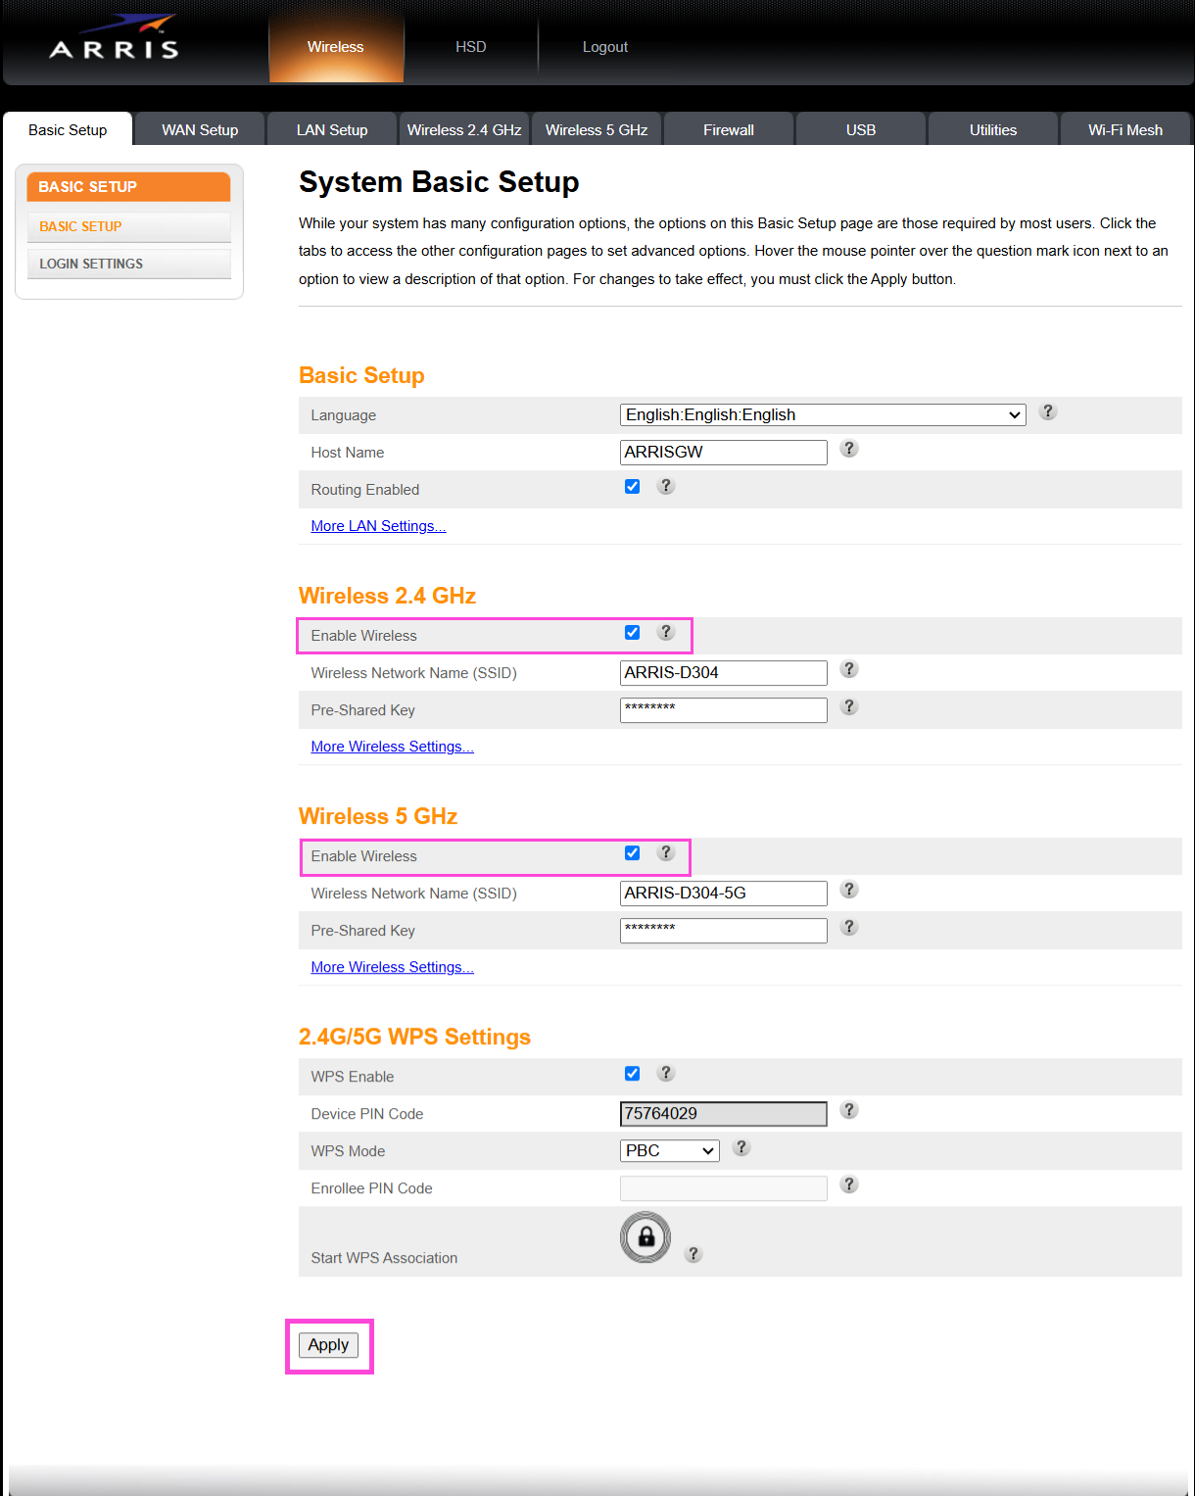Click the Apply button

(328, 1344)
